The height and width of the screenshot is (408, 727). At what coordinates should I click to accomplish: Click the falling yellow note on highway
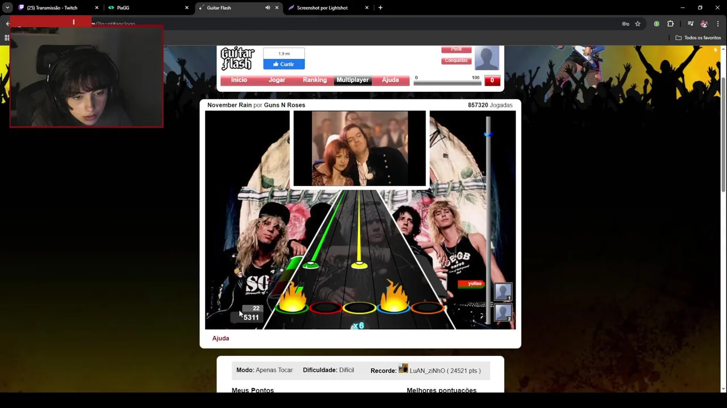point(359,265)
